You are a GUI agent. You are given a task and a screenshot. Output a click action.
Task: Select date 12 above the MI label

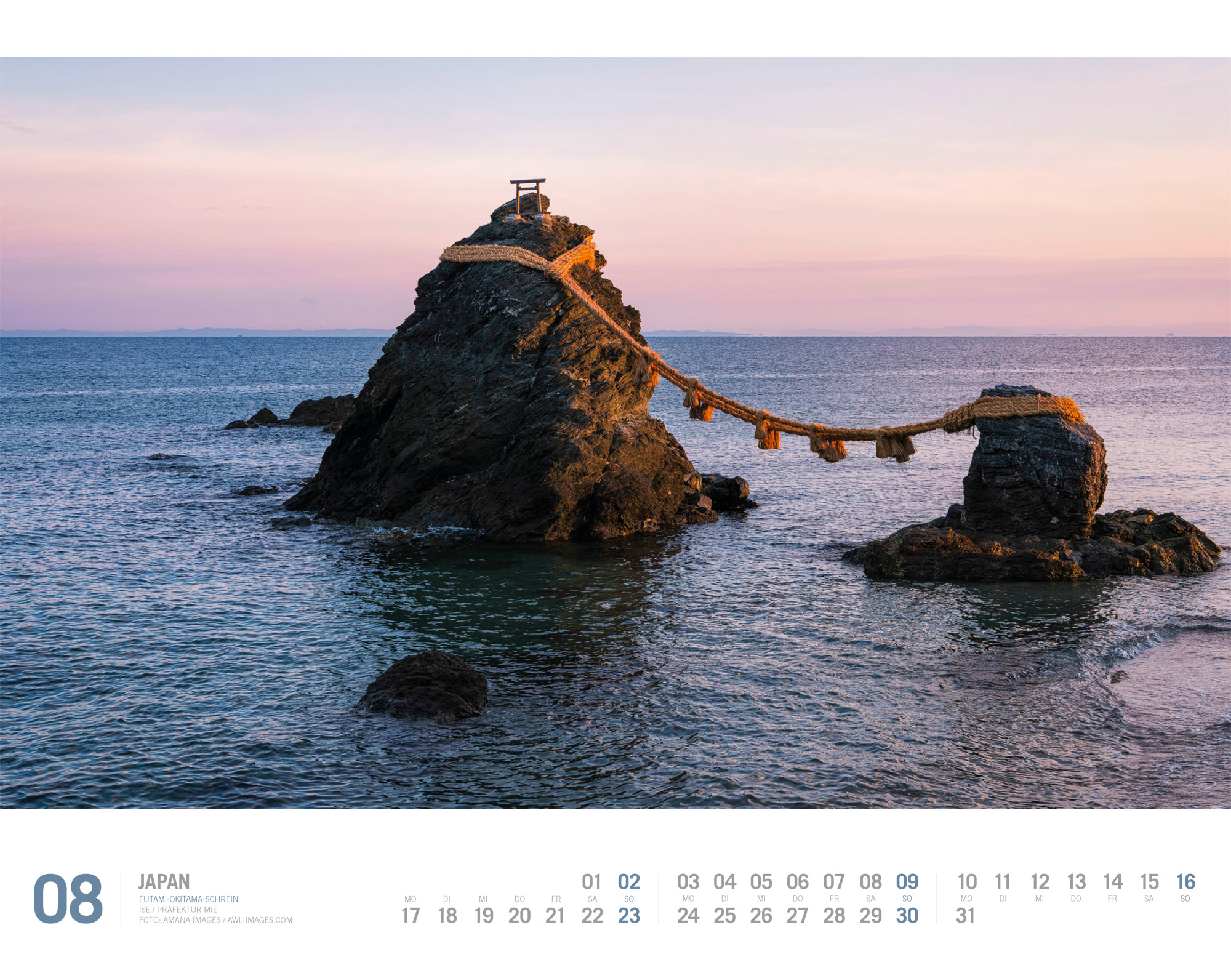click(1040, 882)
